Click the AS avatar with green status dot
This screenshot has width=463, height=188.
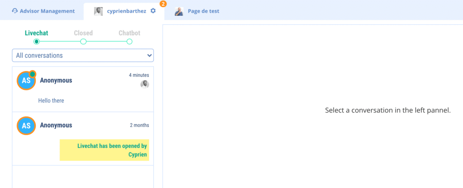(26, 80)
